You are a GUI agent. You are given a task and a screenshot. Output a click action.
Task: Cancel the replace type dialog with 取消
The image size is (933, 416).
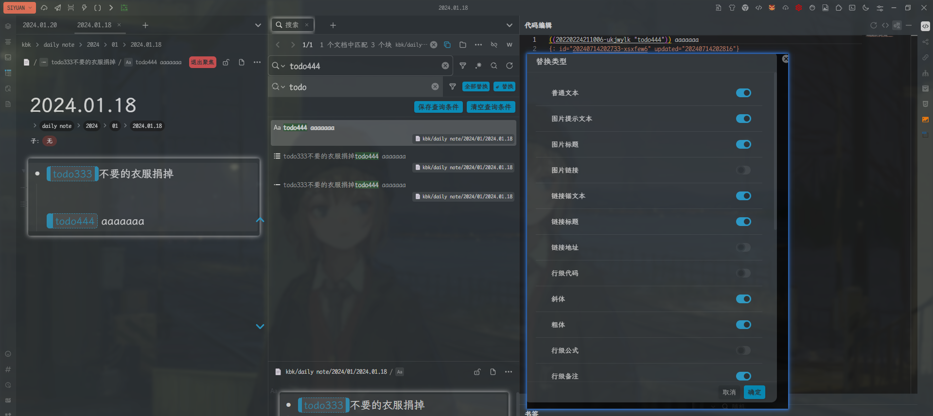coord(729,392)
